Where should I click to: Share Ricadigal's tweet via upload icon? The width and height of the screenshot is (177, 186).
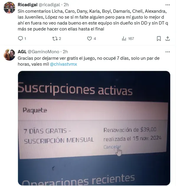168,39
